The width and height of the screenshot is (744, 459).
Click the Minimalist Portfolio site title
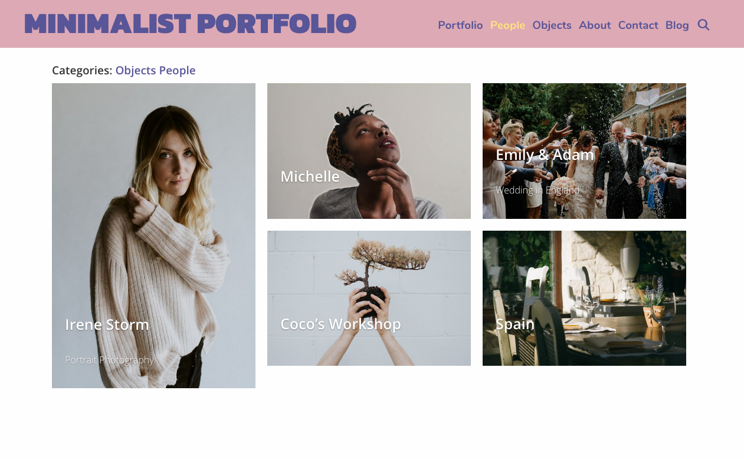pos(191,24)
